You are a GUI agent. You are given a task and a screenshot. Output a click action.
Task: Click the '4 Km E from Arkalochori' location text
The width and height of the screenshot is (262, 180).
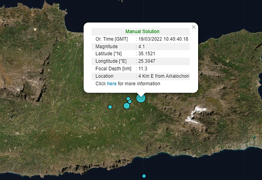(x=164, y=76)
